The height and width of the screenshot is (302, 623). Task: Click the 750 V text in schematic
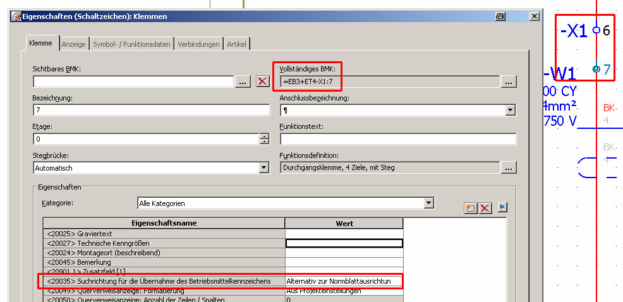[560, 121]
